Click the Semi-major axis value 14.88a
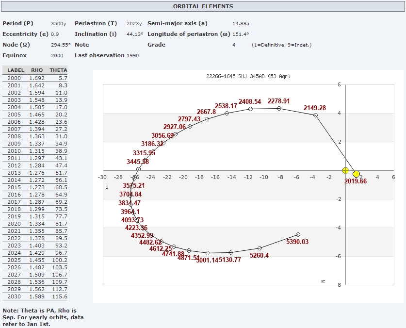 point(241,23)
